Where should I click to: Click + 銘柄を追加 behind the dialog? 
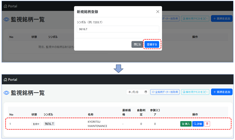[x=222, y=19]
